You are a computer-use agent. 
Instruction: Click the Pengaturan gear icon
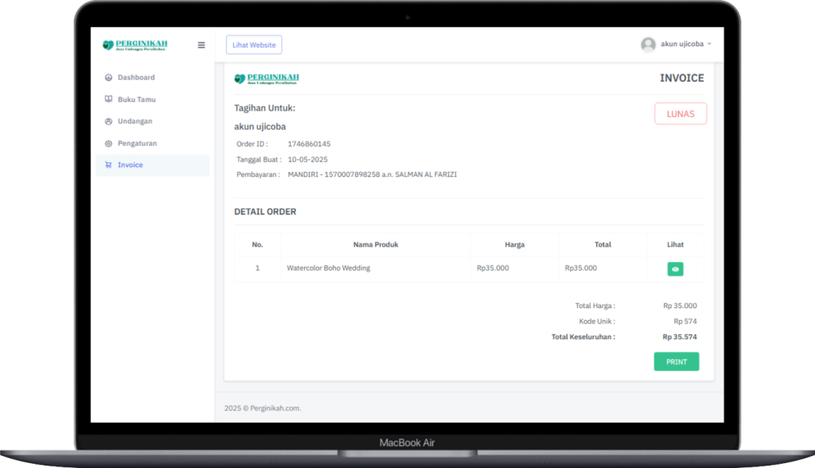[108, 143]
